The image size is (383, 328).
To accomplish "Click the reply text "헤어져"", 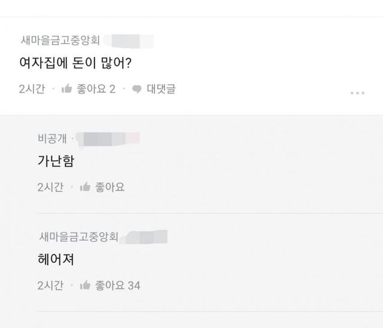I will (55, 260).
